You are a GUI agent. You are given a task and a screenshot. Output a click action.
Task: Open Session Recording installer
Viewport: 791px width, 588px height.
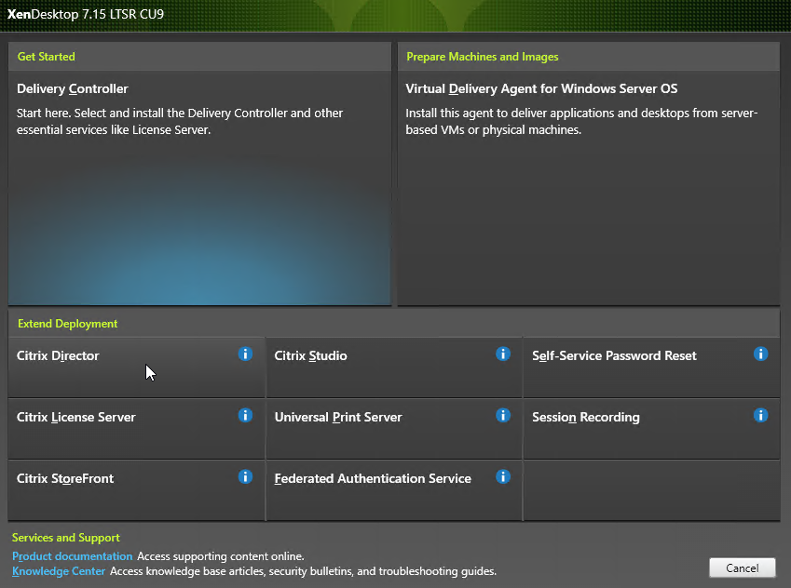652,429
